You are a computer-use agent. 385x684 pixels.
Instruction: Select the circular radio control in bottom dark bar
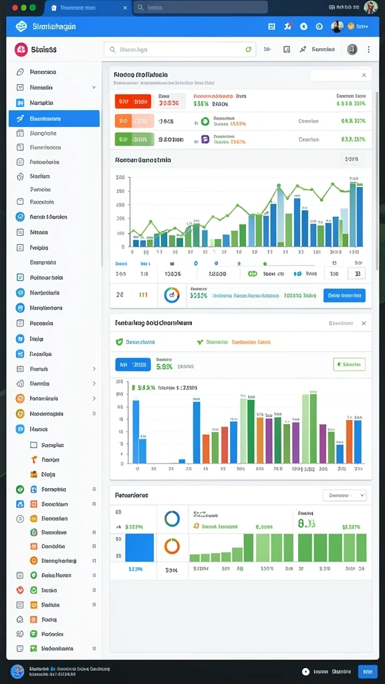[x=305, y=672]
